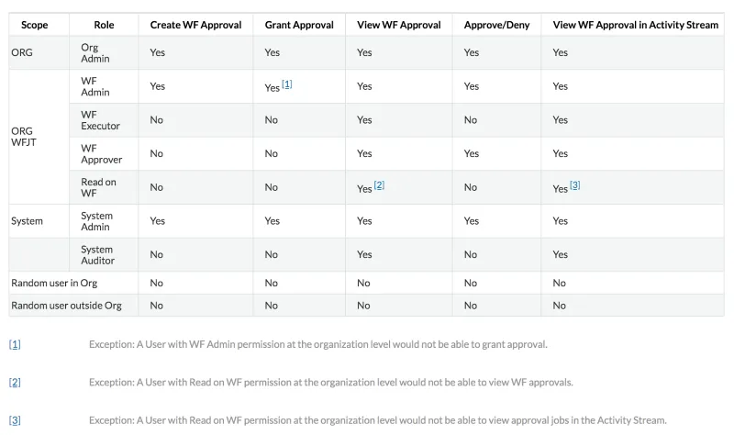Open footnote 2 link in Read on WF row
This screenshot has width=734, height=435.
click(x=379, y=184)
